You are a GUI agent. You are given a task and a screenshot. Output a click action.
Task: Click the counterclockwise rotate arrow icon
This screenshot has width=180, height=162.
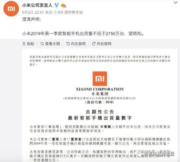click(68, 44)
